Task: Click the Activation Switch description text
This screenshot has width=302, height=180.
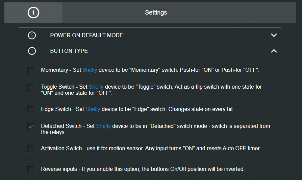Action: pos(151,149)
